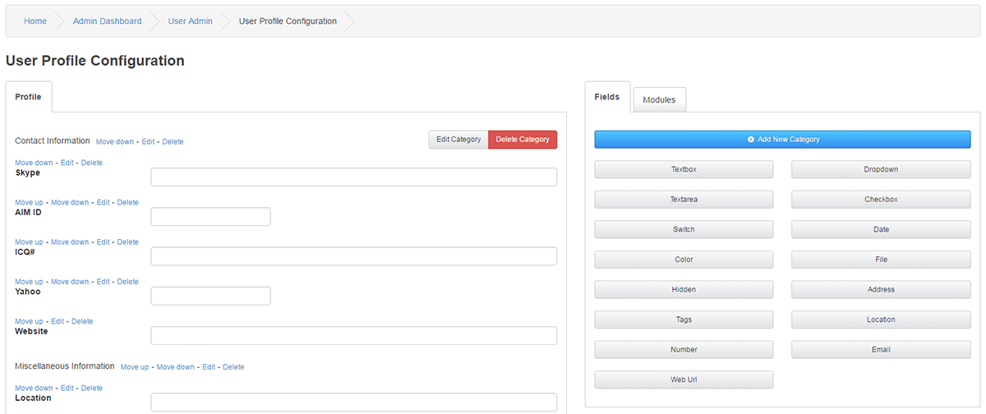
Task: Delete the ICQ# field
Action: pos(128,242)
